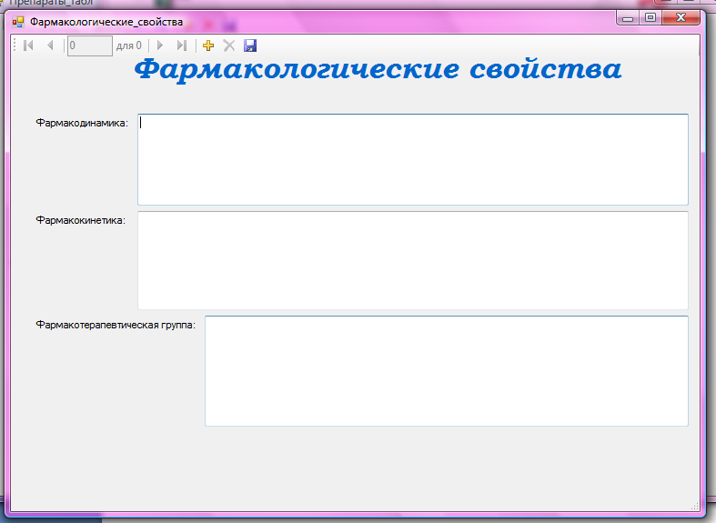Click the toolbar drag grip handle
This screenshot has width=716, height=523.
pyautogui.click(x=15, y=45)
